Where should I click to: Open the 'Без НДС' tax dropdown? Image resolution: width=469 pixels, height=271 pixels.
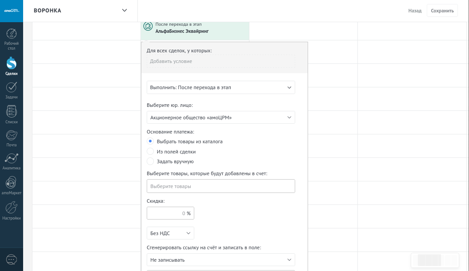tap(170, 233)
